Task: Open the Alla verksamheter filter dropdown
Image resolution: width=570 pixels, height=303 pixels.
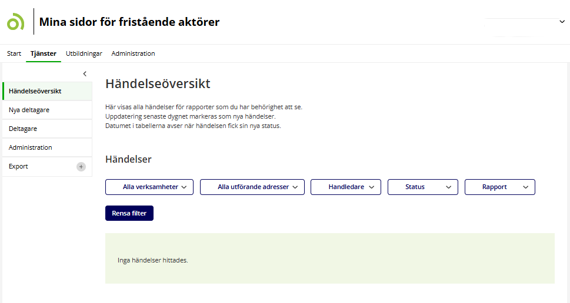Action: pyautogui.click(x=149, y=187)
